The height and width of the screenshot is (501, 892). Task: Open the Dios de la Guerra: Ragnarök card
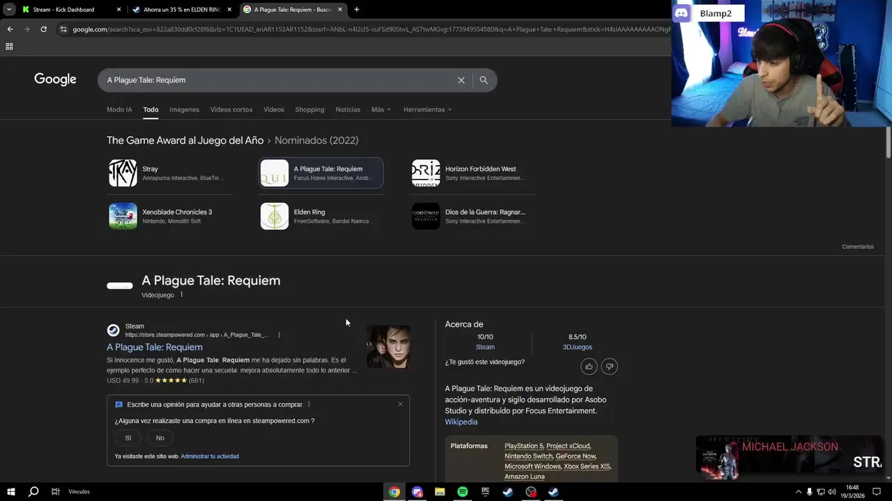473,216
